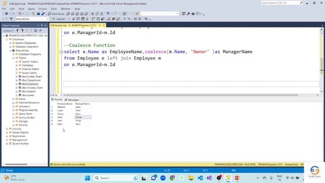Open the File menu
Screen dimensions: 325x183
[x=4, y=9]
